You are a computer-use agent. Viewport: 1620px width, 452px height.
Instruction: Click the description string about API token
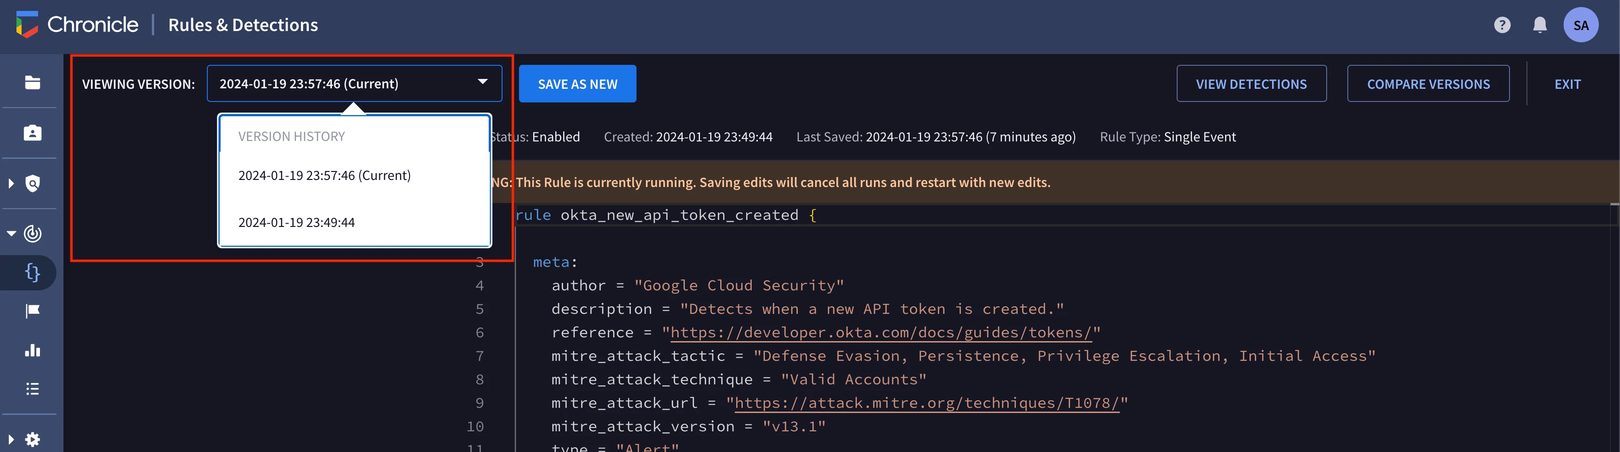click(x=872, y=309)
